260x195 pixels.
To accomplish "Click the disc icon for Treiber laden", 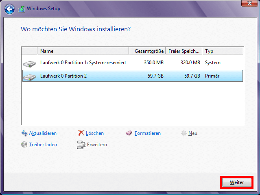I will point(24,145).
